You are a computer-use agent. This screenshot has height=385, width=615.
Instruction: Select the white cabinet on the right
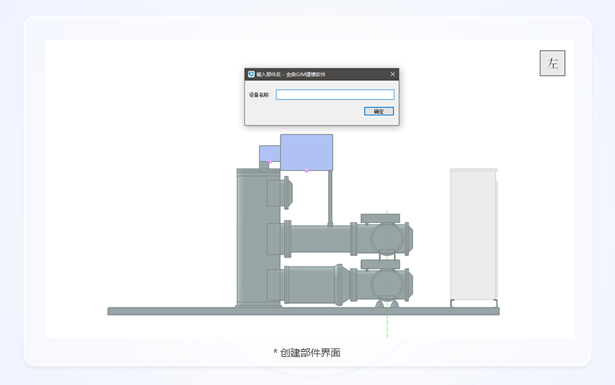coord(473,234)
